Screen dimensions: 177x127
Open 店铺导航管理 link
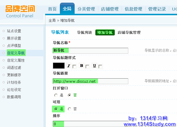pyautogui.click(x=129, y=33)
